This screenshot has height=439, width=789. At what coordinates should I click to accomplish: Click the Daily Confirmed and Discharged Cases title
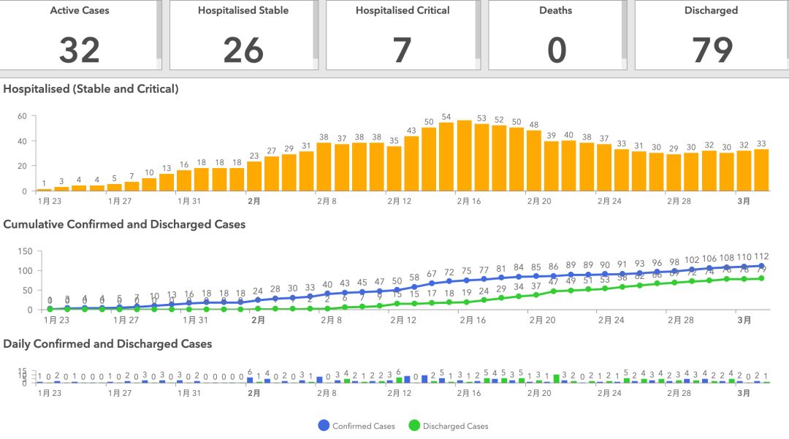(x=107, y=344)
